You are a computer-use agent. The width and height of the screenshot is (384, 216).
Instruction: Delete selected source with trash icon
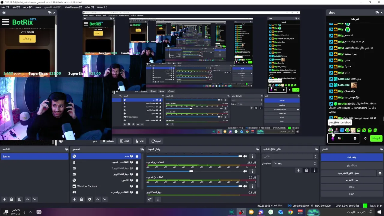pyautogui.click(x=81, y=199)
